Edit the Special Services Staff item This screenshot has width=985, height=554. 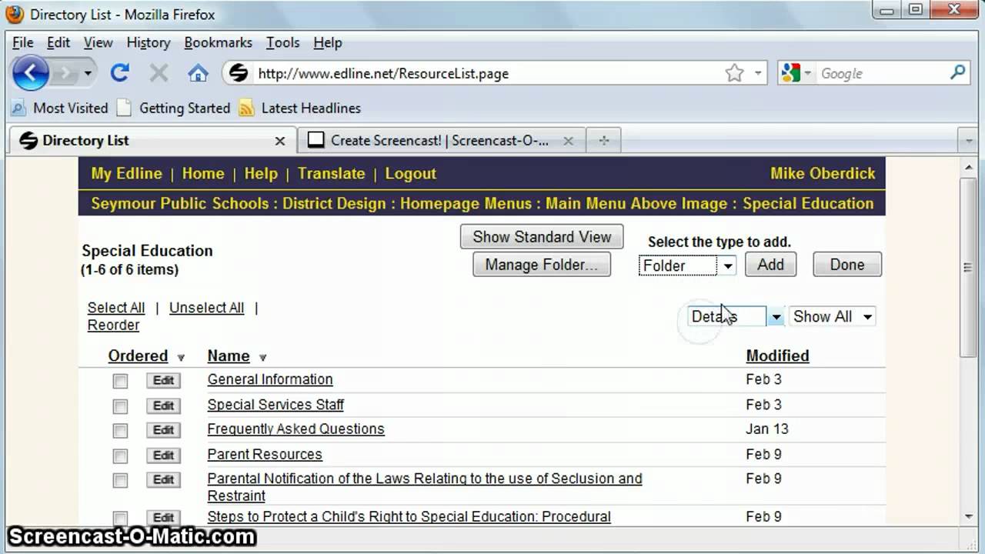(163, 405)
